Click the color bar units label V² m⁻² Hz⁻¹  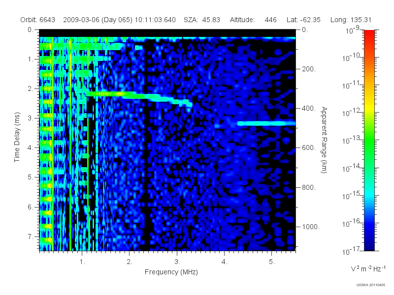coord(368,268)
